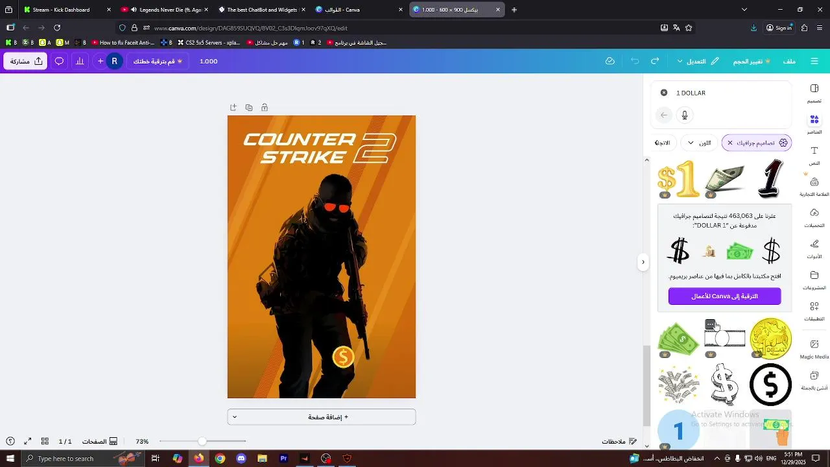This screenshot has width=830, height=467.
Task: Insert the green cash stack graphic
Action: [678, 339]
